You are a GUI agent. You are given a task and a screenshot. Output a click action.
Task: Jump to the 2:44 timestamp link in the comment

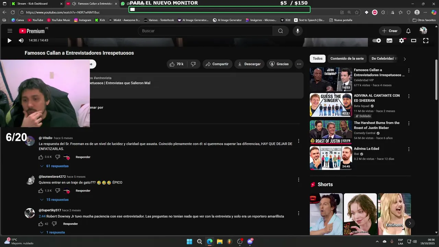42,216
